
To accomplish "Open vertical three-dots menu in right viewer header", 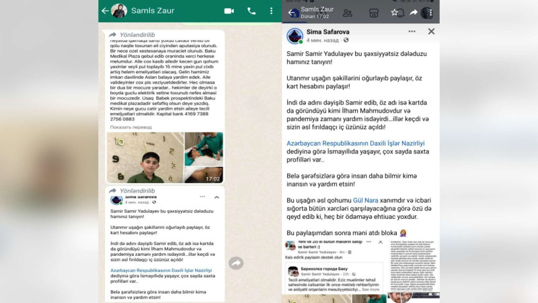I will (x=431, y=13).
